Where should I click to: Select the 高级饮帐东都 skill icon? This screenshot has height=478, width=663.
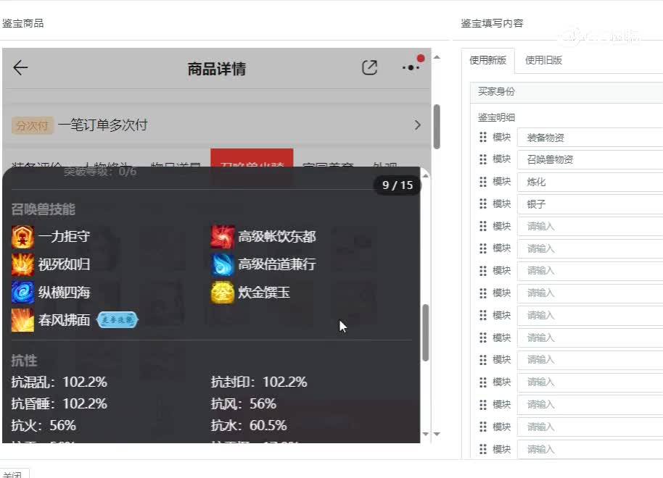221,237
